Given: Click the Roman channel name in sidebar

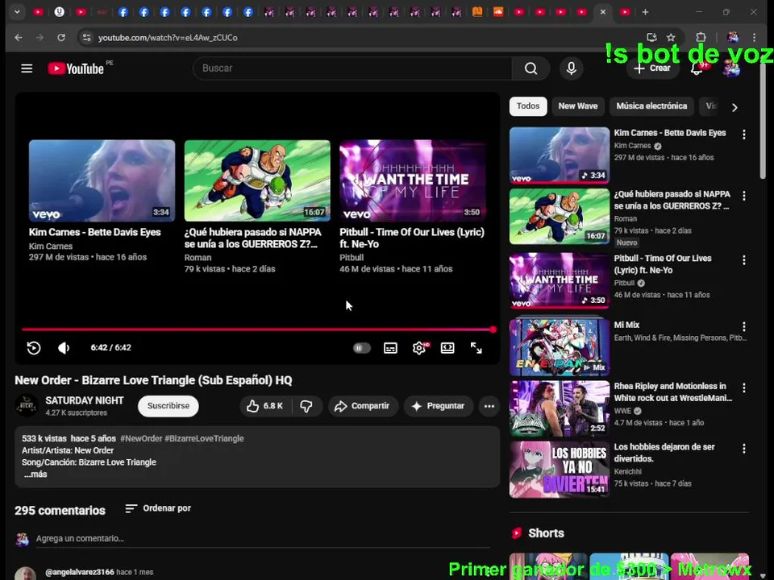Looking at the screenshot, I should [x=626, y=218].
